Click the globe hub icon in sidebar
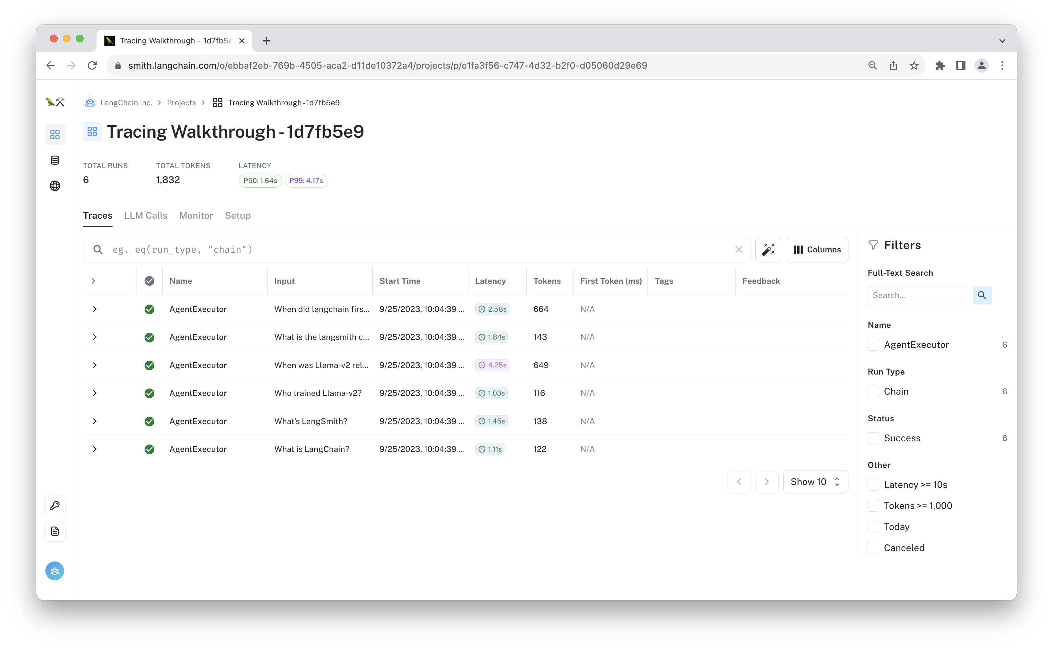This screenshot has height=648, width=1053. coord(55,186)
